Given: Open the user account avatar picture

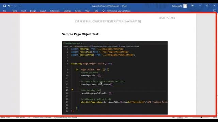Looking at the screenshot, I should [x=185, y=6].
